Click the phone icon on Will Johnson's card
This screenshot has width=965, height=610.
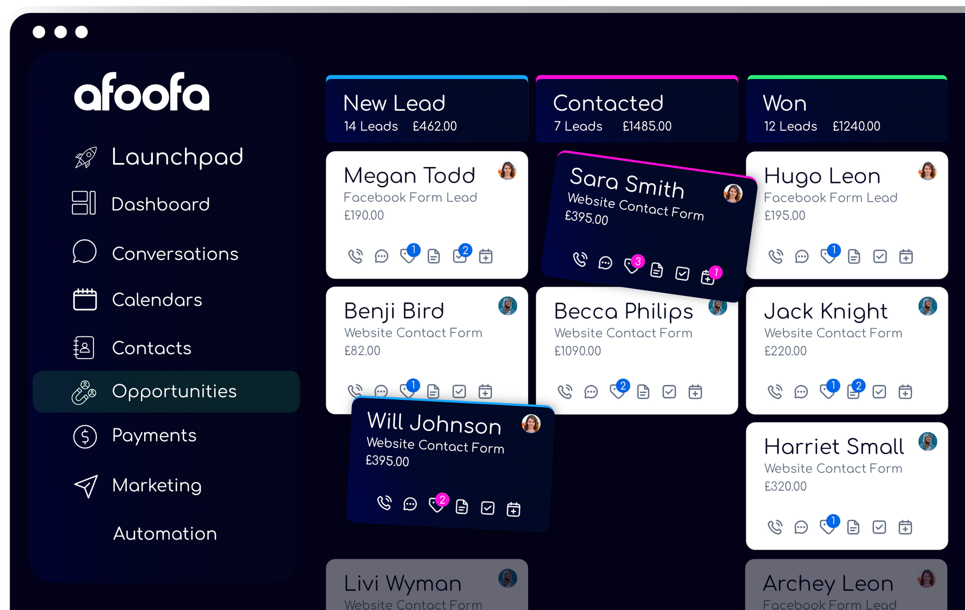(x=384, y=503)
